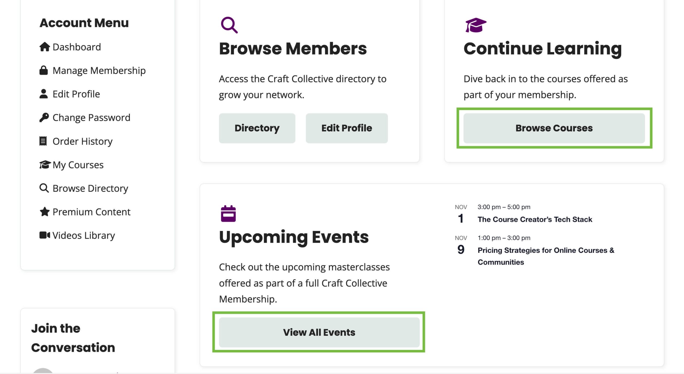Click the Browse Courses button
Image resolution: width=684 pixels, height=374 pixels.
click(554, 128)
